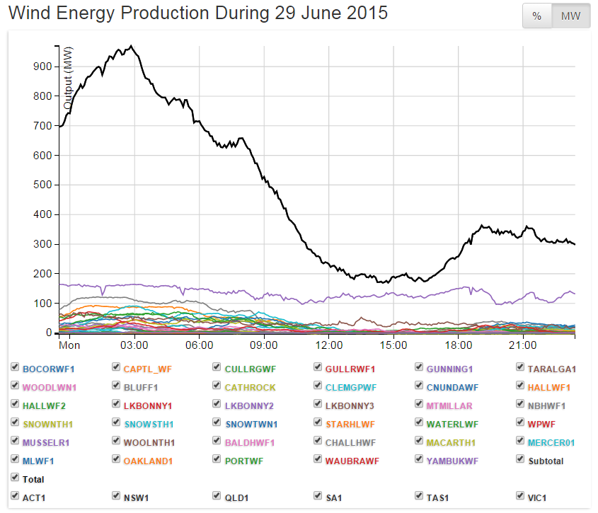Click the WOOLNTH1 legend label

(148, 442)
